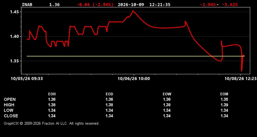
Task: Click the -2.94% figure in the top-right range
Action: (x=208, y=4)
